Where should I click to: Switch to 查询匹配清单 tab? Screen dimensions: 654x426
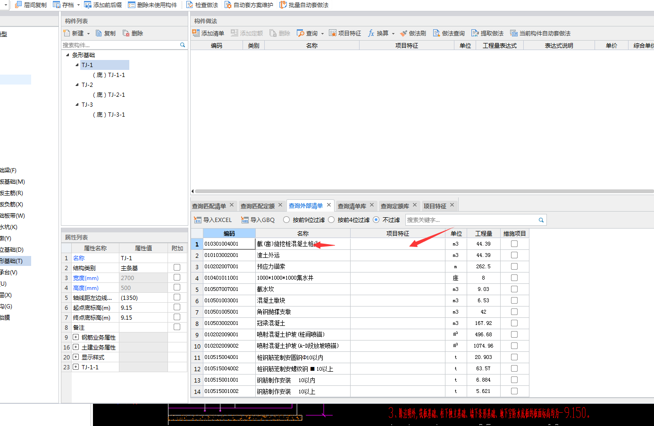click(x=209, y=206)
